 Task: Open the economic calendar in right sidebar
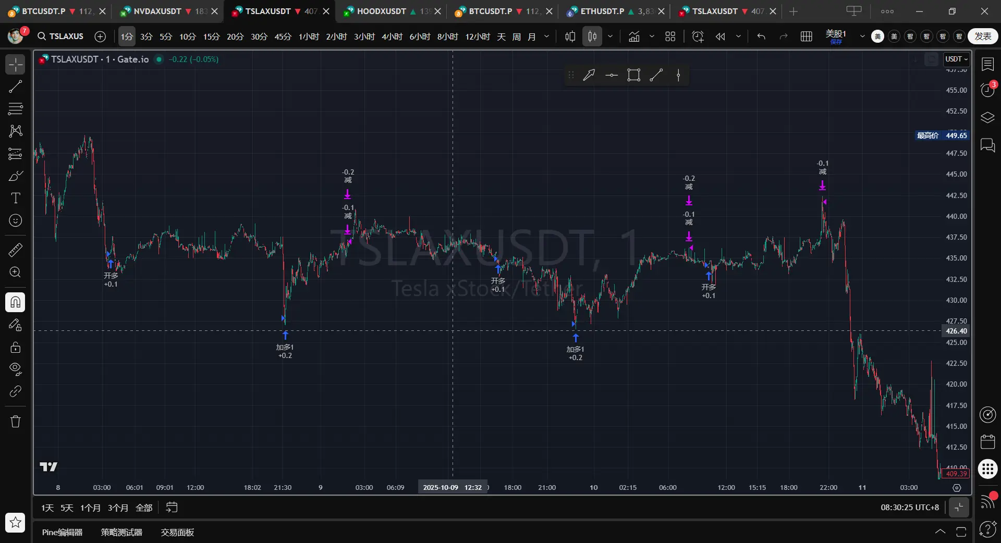987,442
